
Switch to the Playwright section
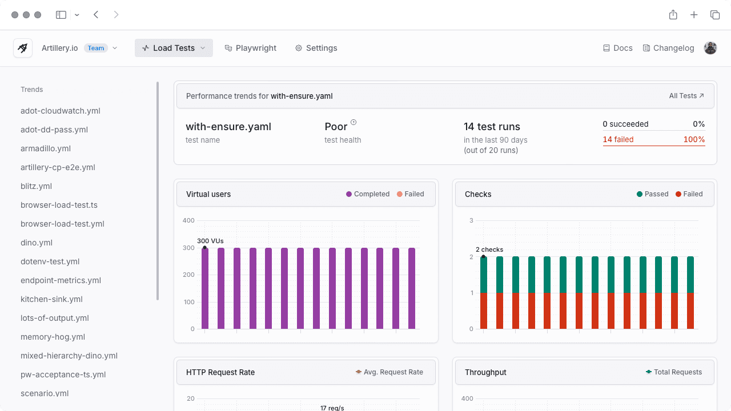(250, 48)
